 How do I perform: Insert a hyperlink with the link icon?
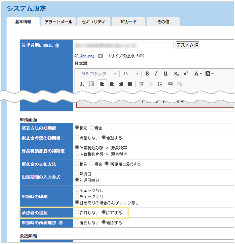click(171, 84)
